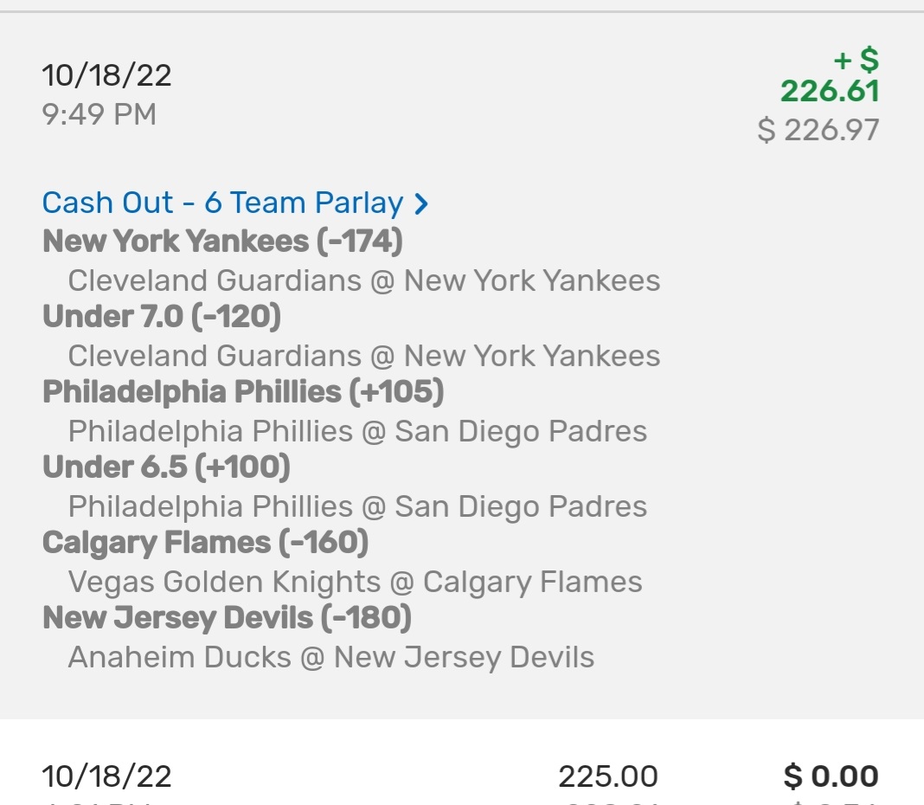Select the Calgary Flames (-160) pick
The width and height of the screenshot is (924, 805).
coord(205,543)
